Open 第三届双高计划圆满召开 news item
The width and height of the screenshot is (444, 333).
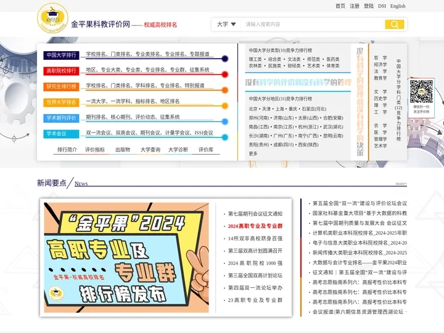pyautogui.click(x=255, y=250)
